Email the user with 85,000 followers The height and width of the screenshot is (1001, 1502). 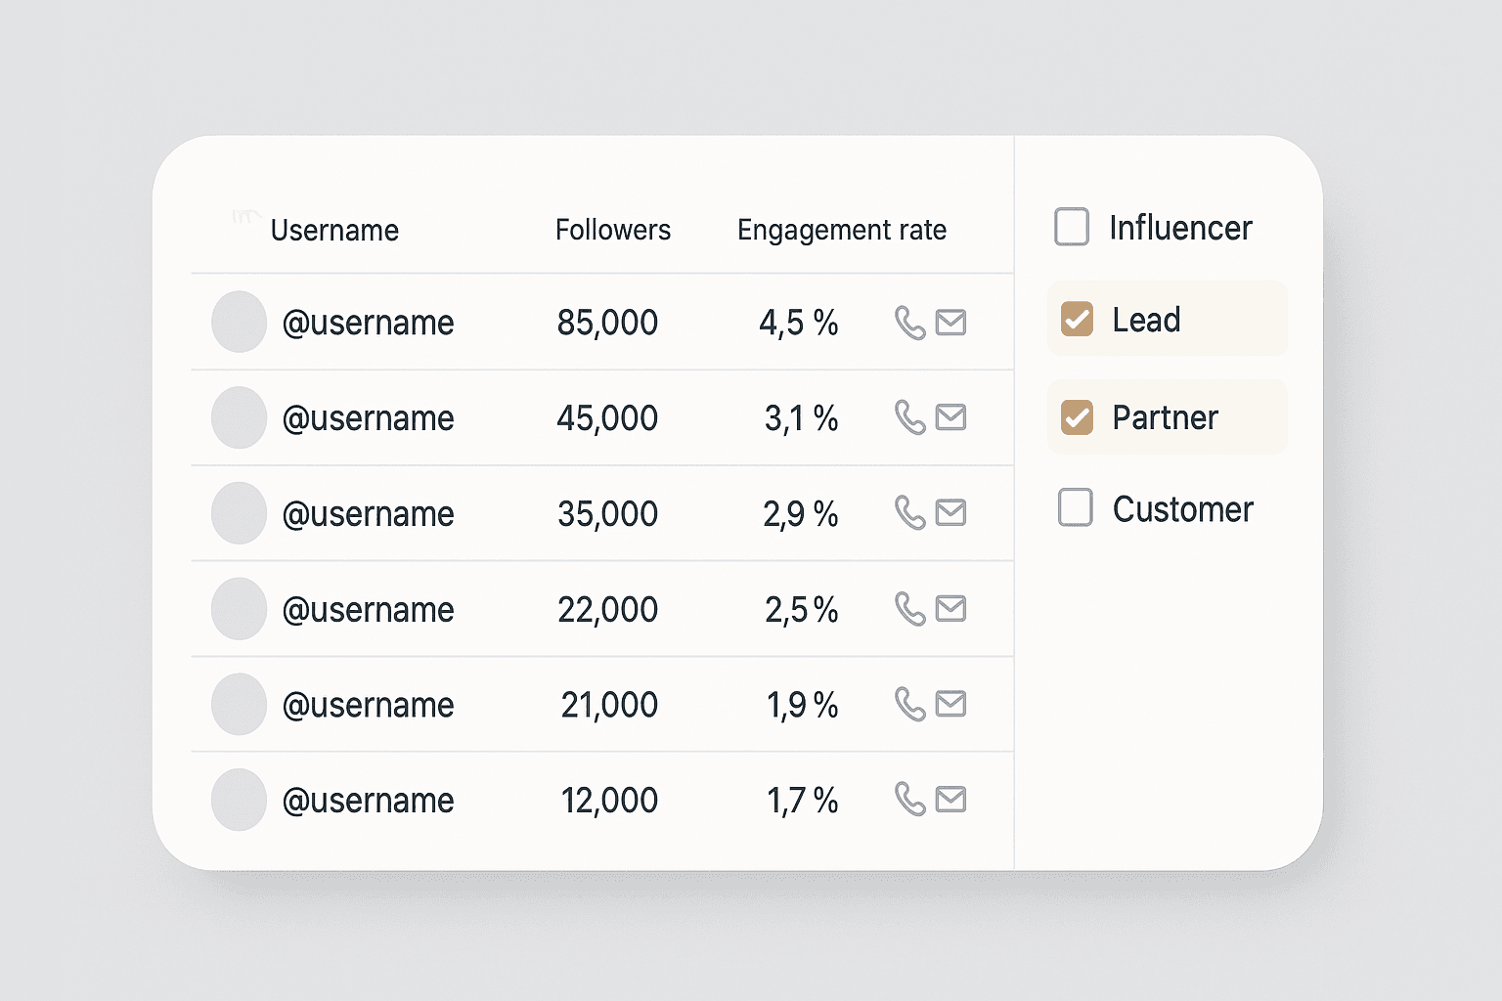coord(950,322)
